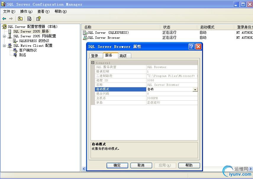Open the 文件(F) menu
This screenshot has height=179, width=253.
pyautogui.click(x=9, y=12)
